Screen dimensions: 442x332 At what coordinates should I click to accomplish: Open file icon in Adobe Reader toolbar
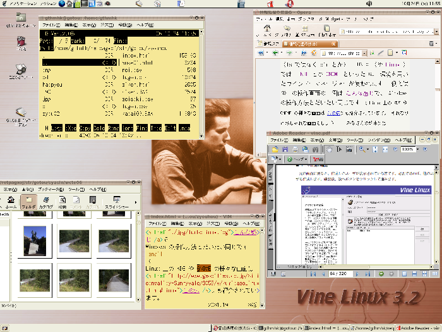[x=275, y=149]
